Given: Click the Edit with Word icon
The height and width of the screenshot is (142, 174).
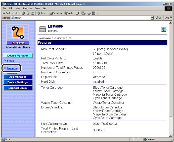Looking at the screenshot, I should [x=94, y=13].
